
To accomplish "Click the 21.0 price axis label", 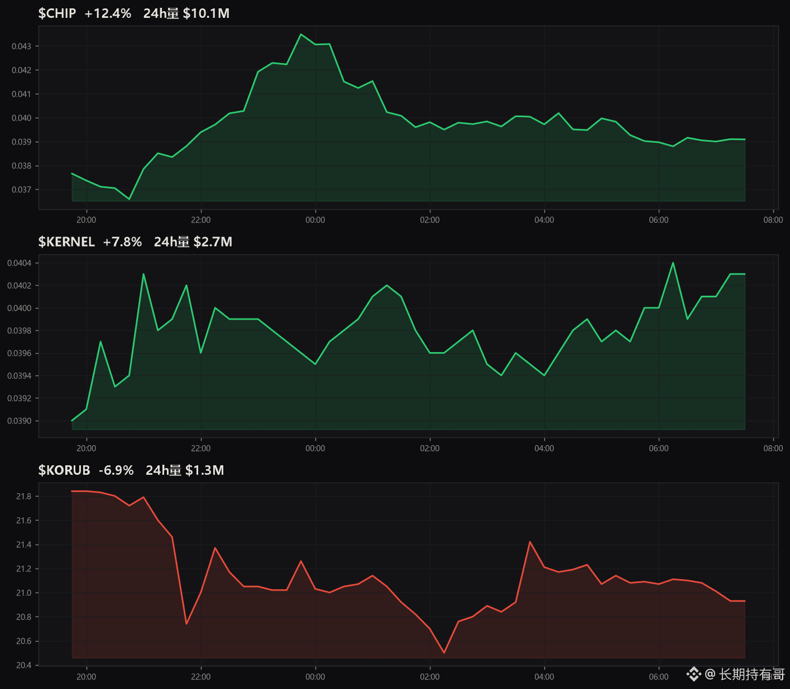I will coord(23,593).
